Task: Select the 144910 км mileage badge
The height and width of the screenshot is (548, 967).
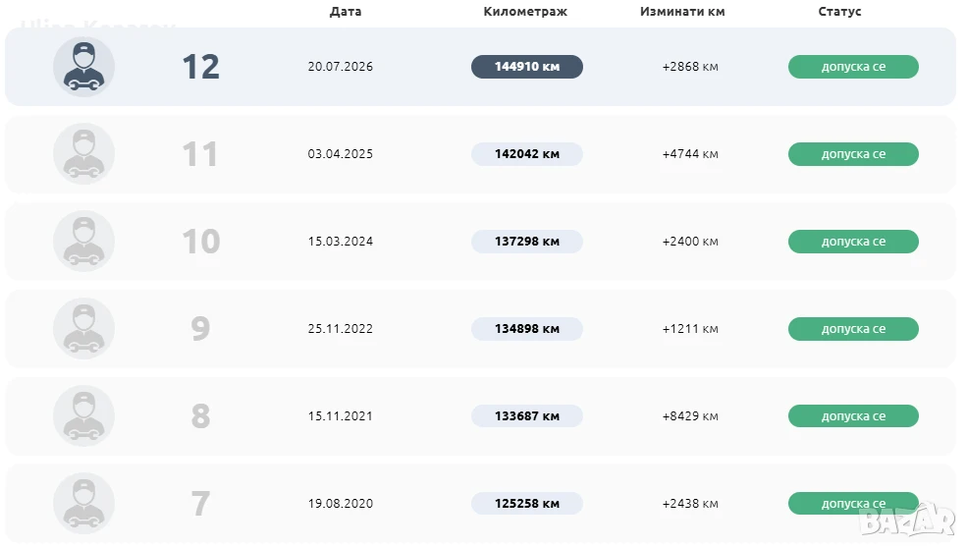Action: point(526,67)
